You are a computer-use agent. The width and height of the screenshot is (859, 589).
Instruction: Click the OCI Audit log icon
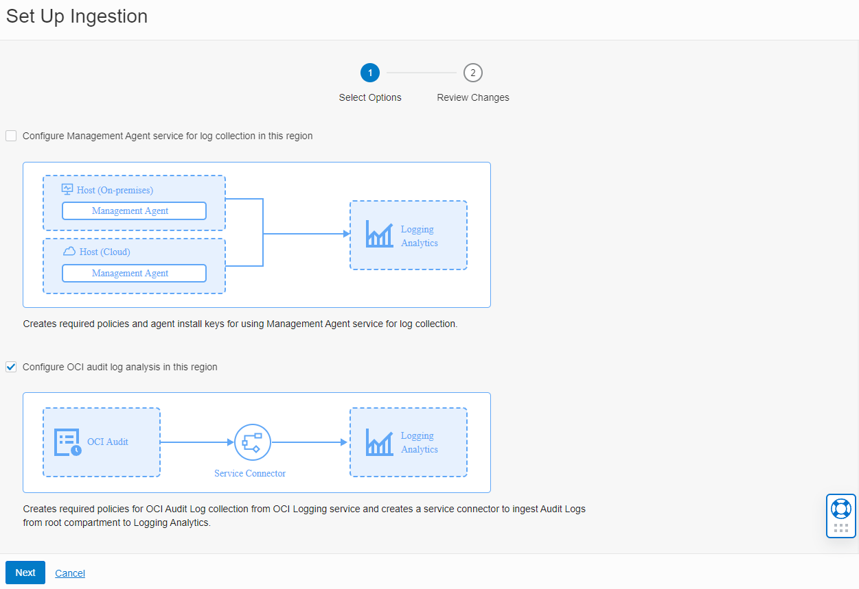[68, 442]
